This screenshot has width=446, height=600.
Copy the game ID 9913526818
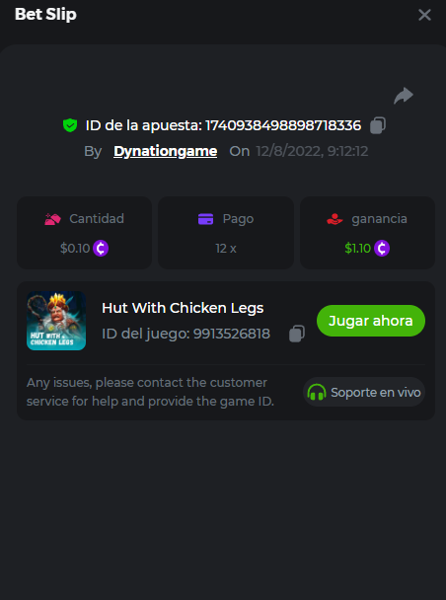click(x=297, y=334)
